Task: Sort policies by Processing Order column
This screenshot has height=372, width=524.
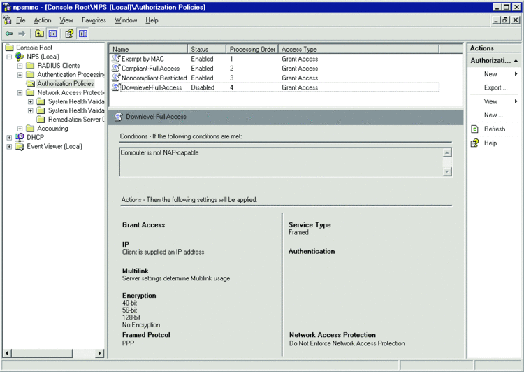Action: click(x=252, y=50)
